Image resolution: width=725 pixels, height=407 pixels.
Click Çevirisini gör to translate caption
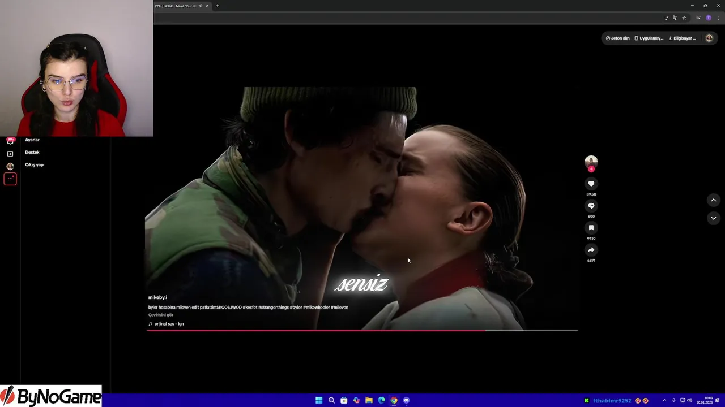click(161, 315)
